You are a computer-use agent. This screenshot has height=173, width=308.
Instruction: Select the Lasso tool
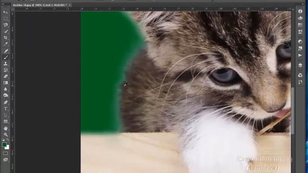coord(5,25)
